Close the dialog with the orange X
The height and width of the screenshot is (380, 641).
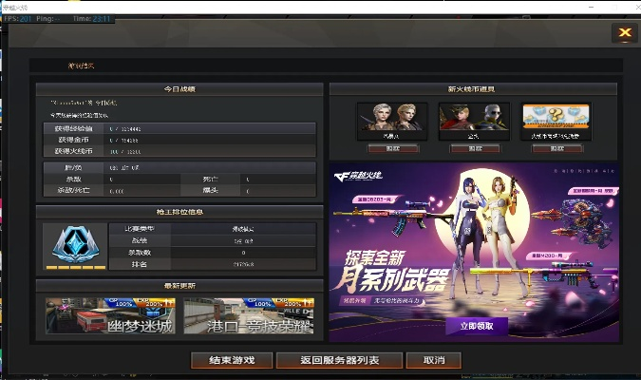[623, 33]
